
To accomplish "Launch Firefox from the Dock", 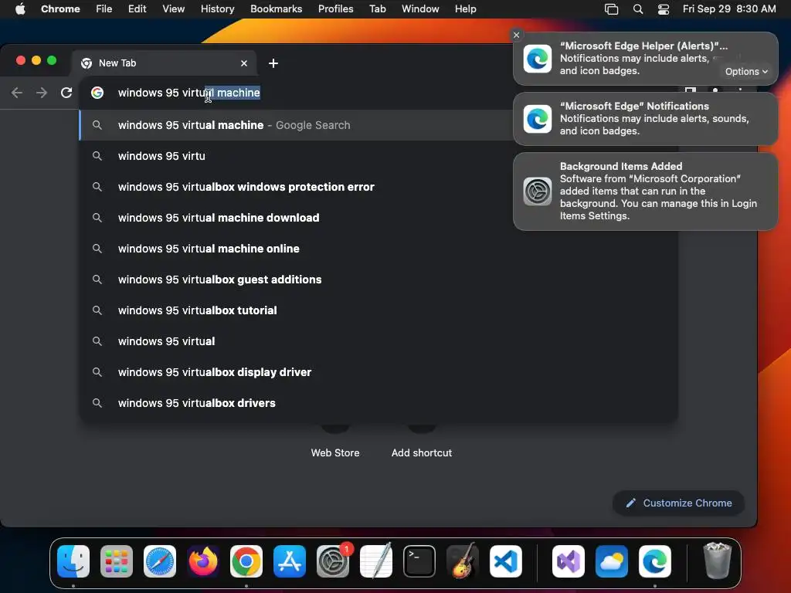I will tap(203, 561).
